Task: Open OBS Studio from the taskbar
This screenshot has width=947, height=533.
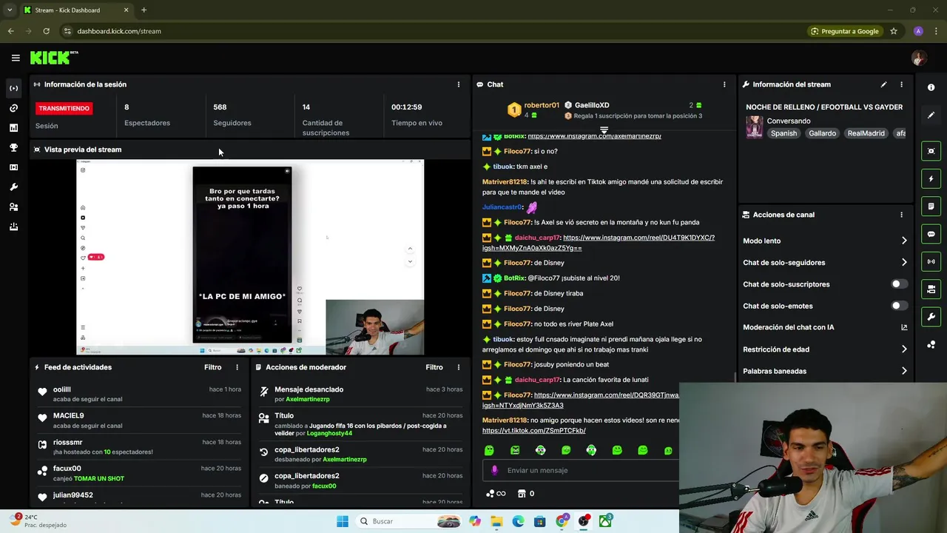Action: pos(584,521)
